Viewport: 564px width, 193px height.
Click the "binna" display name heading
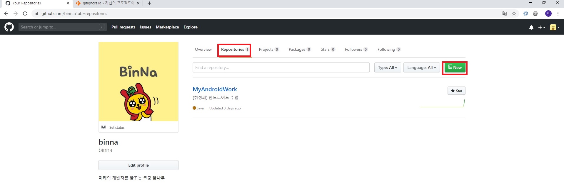pyautogui.click(x=108, y=142)
